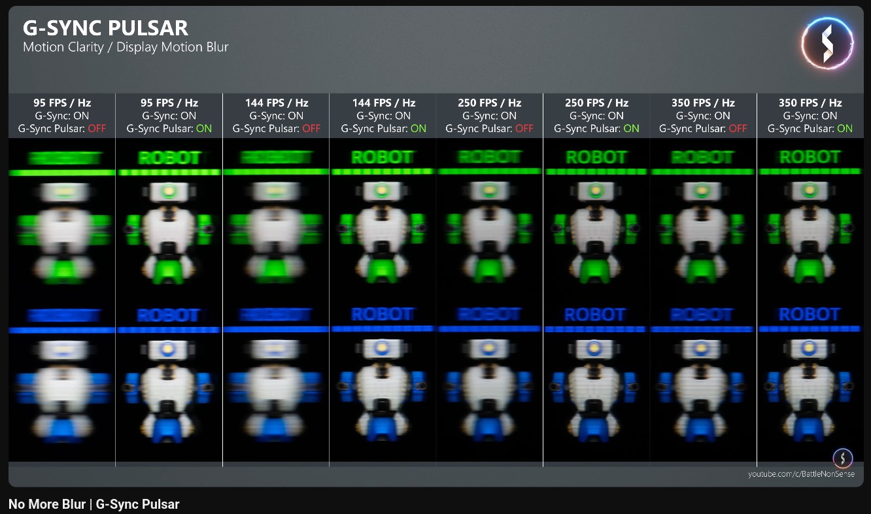This screenshot has width=871, height=514.
Task: Click green ROBOT label in 144 FPS Pulsar ON column
Action: click(383, 157)
